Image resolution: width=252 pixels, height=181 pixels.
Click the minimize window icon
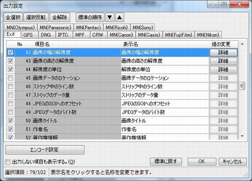click(213, 4)
